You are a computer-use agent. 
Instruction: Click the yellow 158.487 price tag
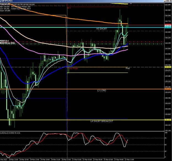click(x=168, y=120)
